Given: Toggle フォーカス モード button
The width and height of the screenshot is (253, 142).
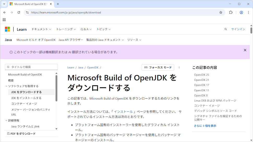Looking at the screenshot, I should click(158, 67).
